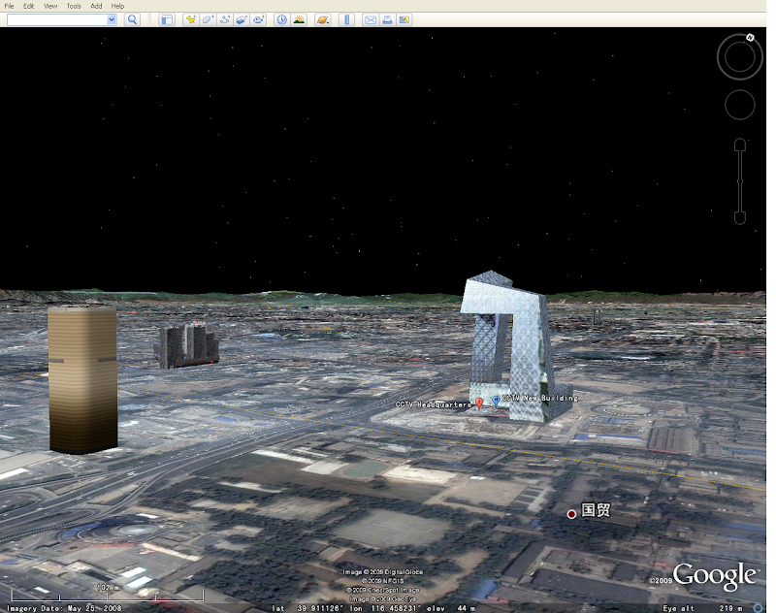This screenshot has height=613, width=776.
Task: Click the CCTV Headquarters red placemark
Action: (x=479, y=402)
